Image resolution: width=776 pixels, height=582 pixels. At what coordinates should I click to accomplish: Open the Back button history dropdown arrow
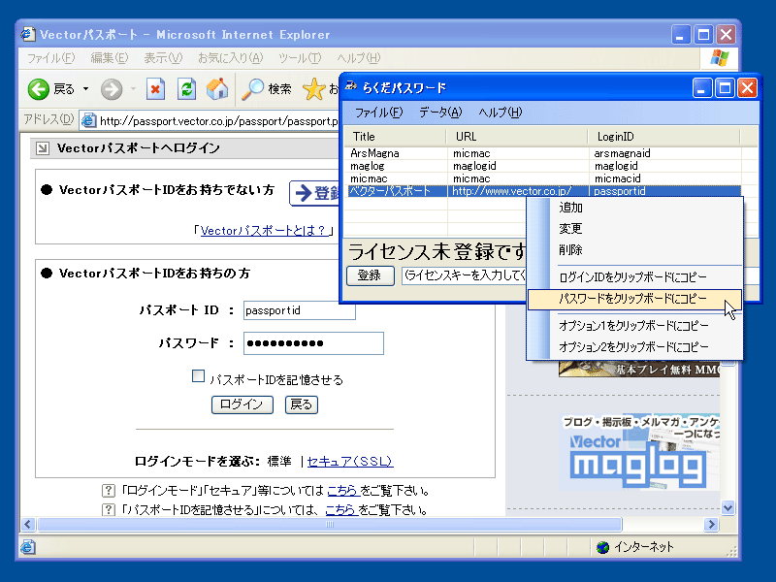[85, 89]
